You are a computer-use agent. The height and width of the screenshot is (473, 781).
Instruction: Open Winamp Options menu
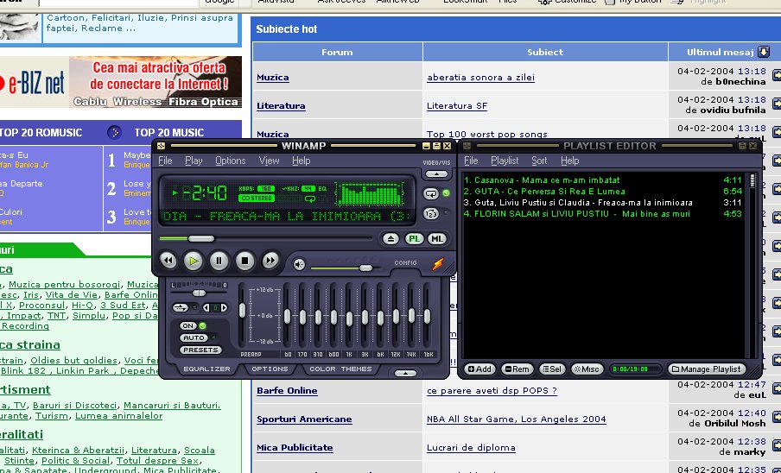pos(230,161)
